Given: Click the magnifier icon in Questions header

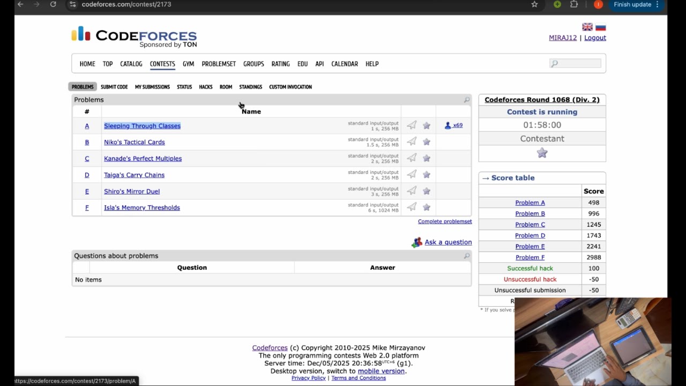Looking at the screenshot, I should pyautogui.click(x=467, y=256).
